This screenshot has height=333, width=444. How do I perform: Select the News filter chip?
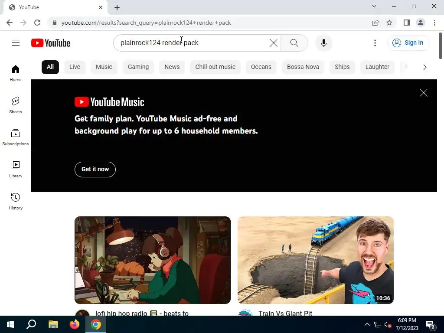pos(172,67)
